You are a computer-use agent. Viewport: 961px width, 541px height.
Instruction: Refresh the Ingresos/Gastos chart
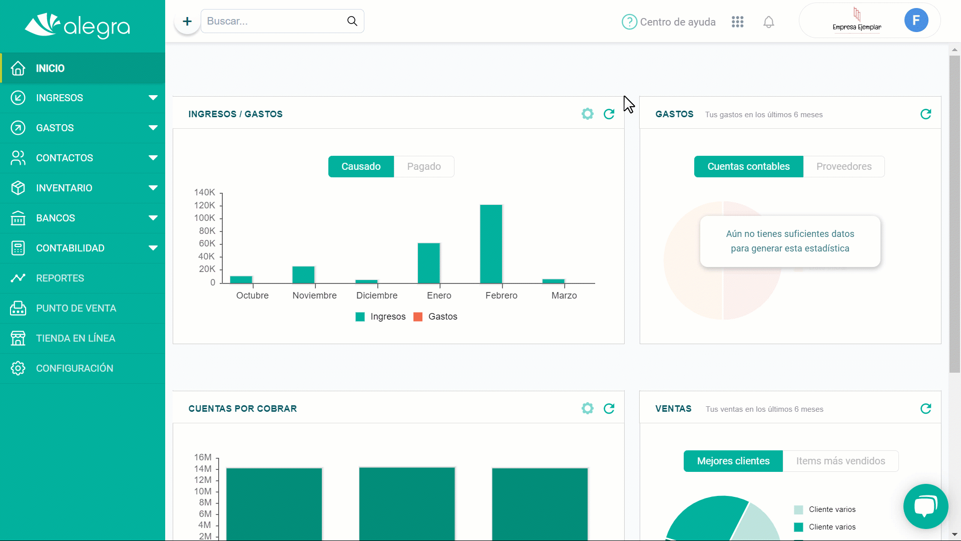pos(609,114)
